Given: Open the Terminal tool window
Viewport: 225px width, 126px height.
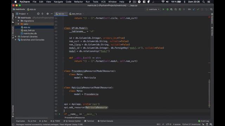Looking at the screenshot, I should tap(89, 121).
